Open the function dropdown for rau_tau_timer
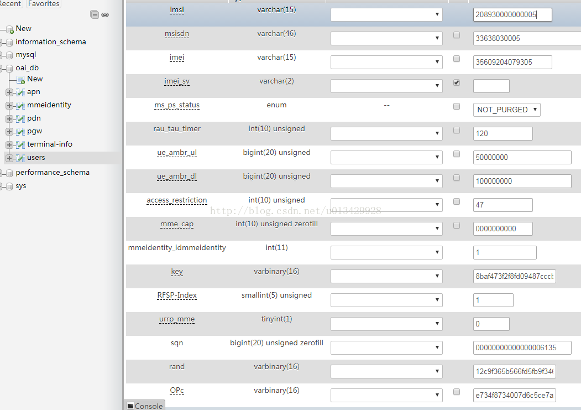The height and width of the screenshot is (410, 581). tap(386, 133)
